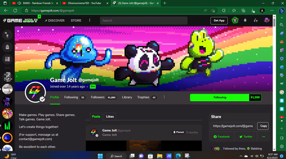286x159 pixels.
Task: Open the Edge sidebar search icon
Action: pyautogui.click(x=282, y=24)
